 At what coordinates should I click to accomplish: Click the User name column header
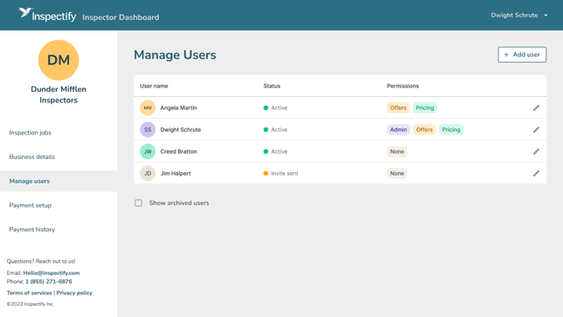tap(154, 86)
